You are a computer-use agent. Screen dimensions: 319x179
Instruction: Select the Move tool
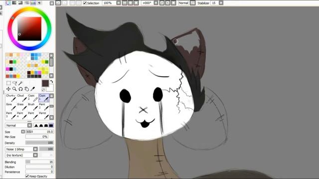8,89
